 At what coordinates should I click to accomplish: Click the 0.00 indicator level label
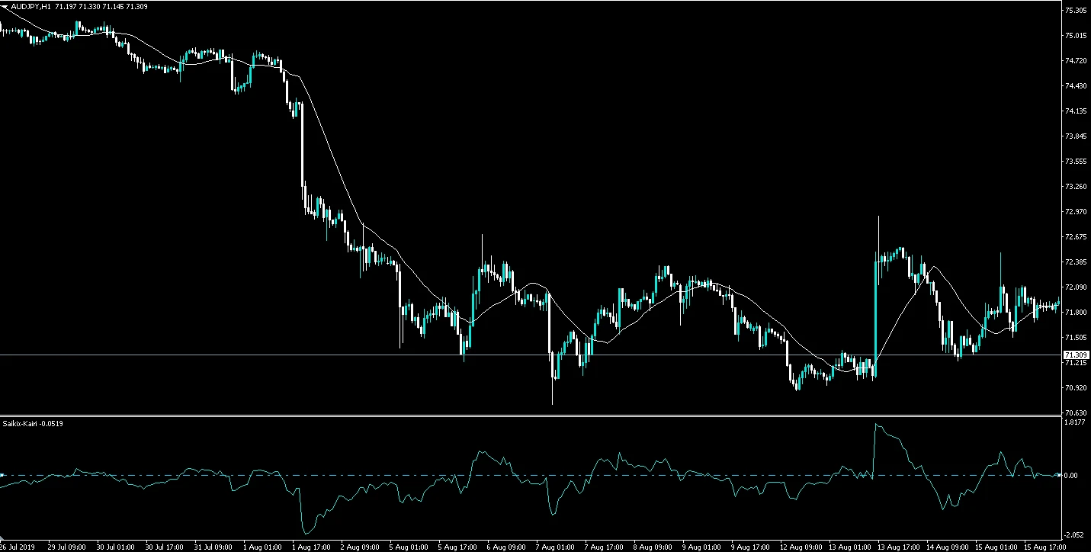(1071, 475)
